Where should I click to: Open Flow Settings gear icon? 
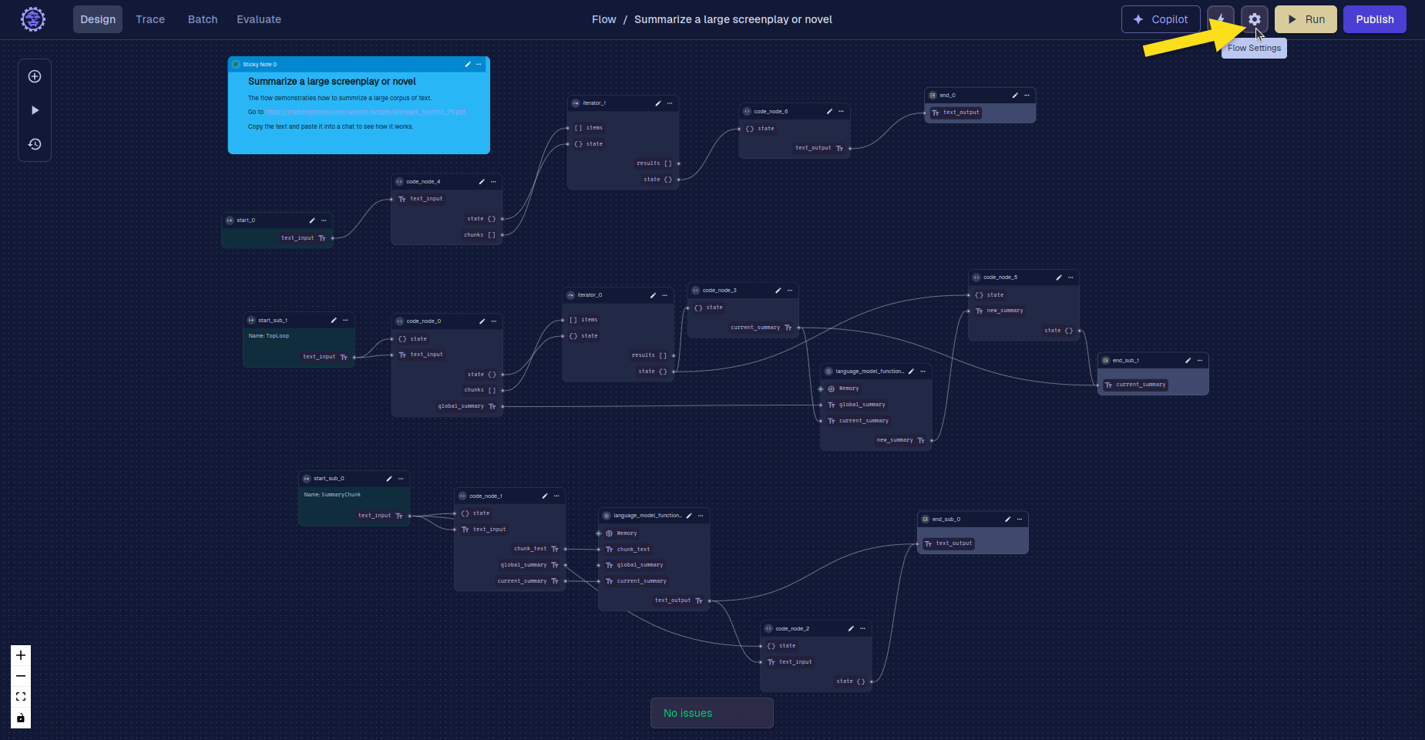click(x=1255, y=19)
